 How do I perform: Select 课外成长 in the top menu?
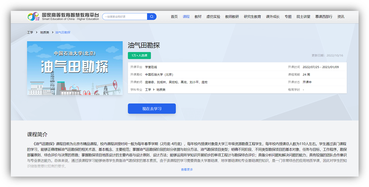click(273, 17)
